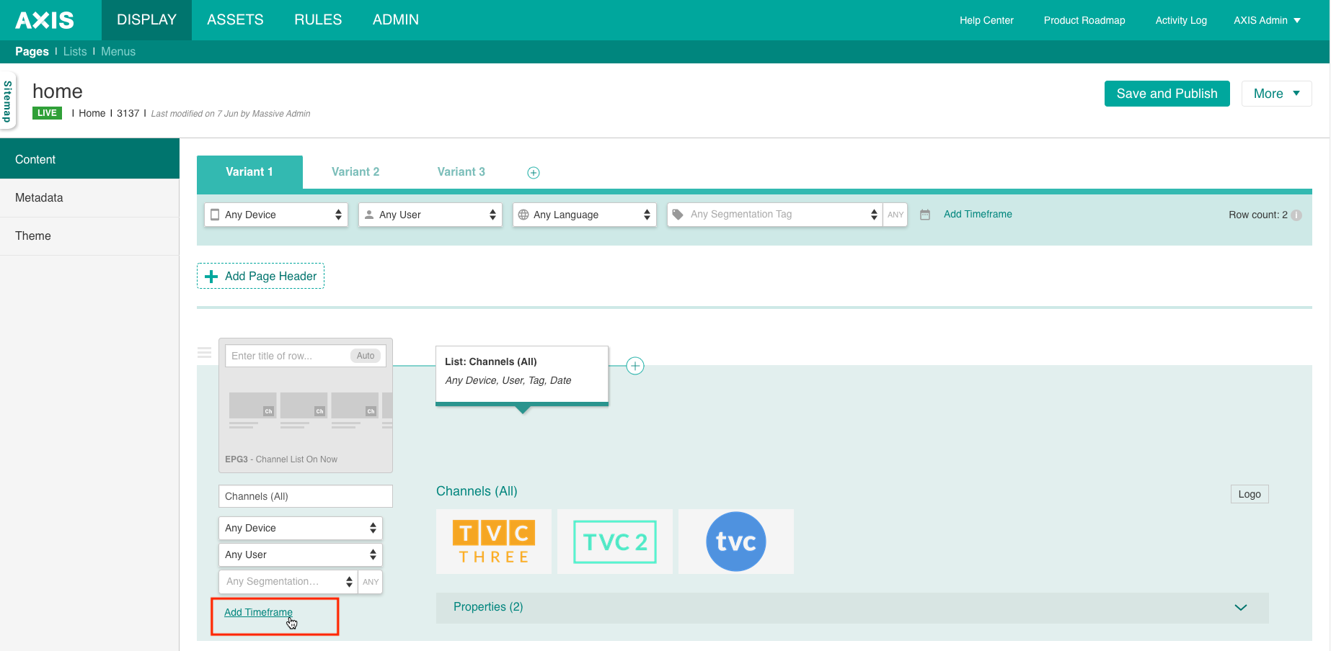Select the TVC Three channel logo
The height and width of the screenshot is (651, 1331).
(494, 542)
